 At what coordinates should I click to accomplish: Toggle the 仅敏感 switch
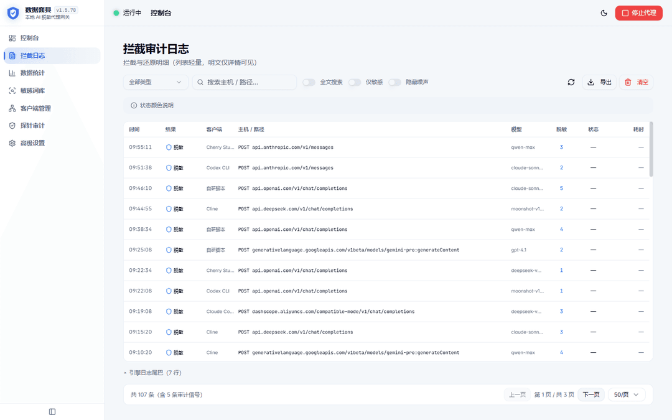pos(355,82)
